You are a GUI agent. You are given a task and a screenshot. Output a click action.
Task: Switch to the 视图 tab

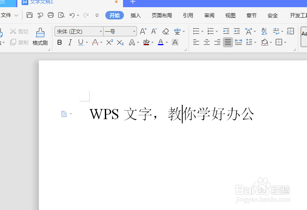(x=230, y=15)
